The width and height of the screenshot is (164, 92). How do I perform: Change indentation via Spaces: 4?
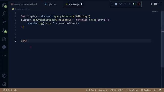[x=102, y=90]
